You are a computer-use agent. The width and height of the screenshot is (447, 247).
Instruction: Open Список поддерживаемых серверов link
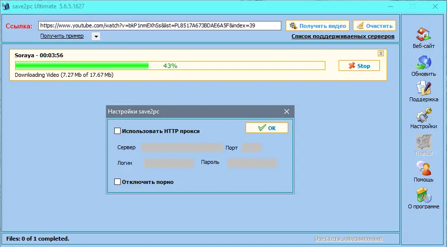[343, 36]
